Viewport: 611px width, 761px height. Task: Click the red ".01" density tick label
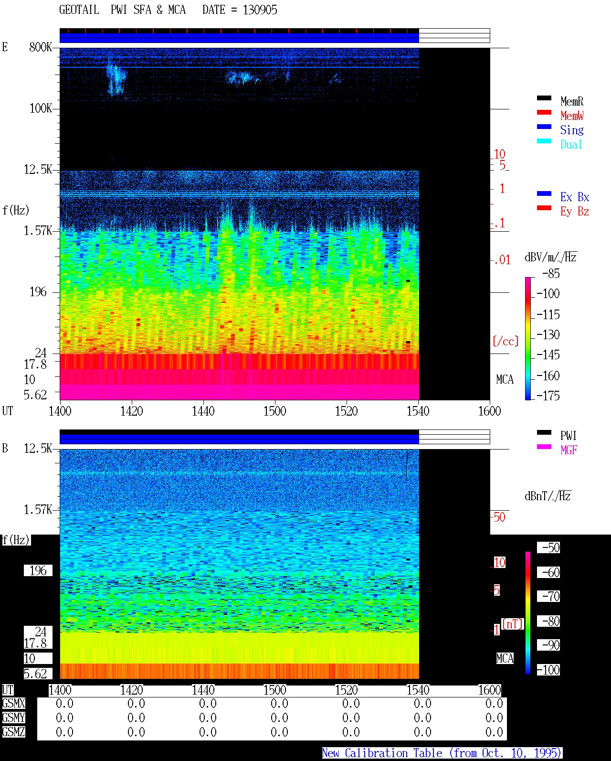[x=502, y=260]
